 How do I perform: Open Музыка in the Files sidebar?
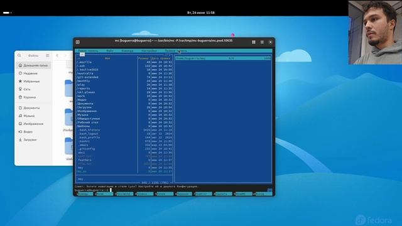(x=33, y=116)
